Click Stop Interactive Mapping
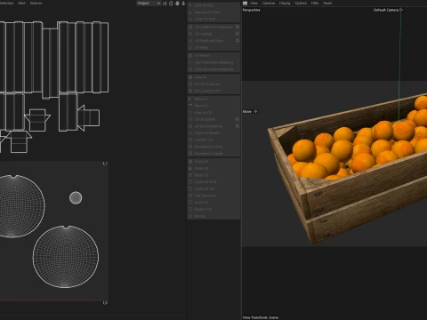The width and height of the screenshot is (427, 320). point(213,69)
